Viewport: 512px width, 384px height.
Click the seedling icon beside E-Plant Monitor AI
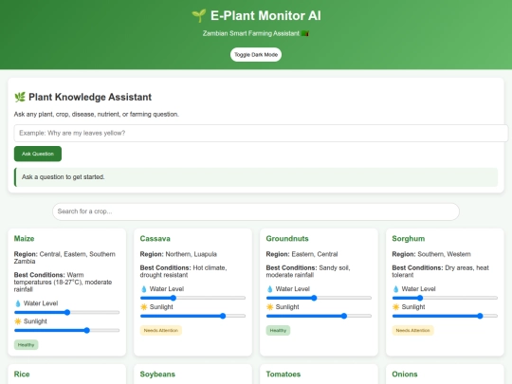pos(198,16)
